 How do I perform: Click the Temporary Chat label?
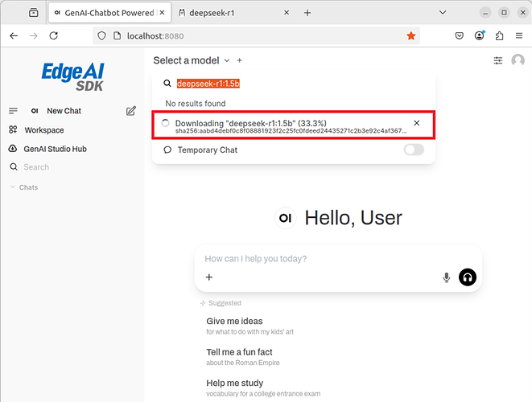208,150
